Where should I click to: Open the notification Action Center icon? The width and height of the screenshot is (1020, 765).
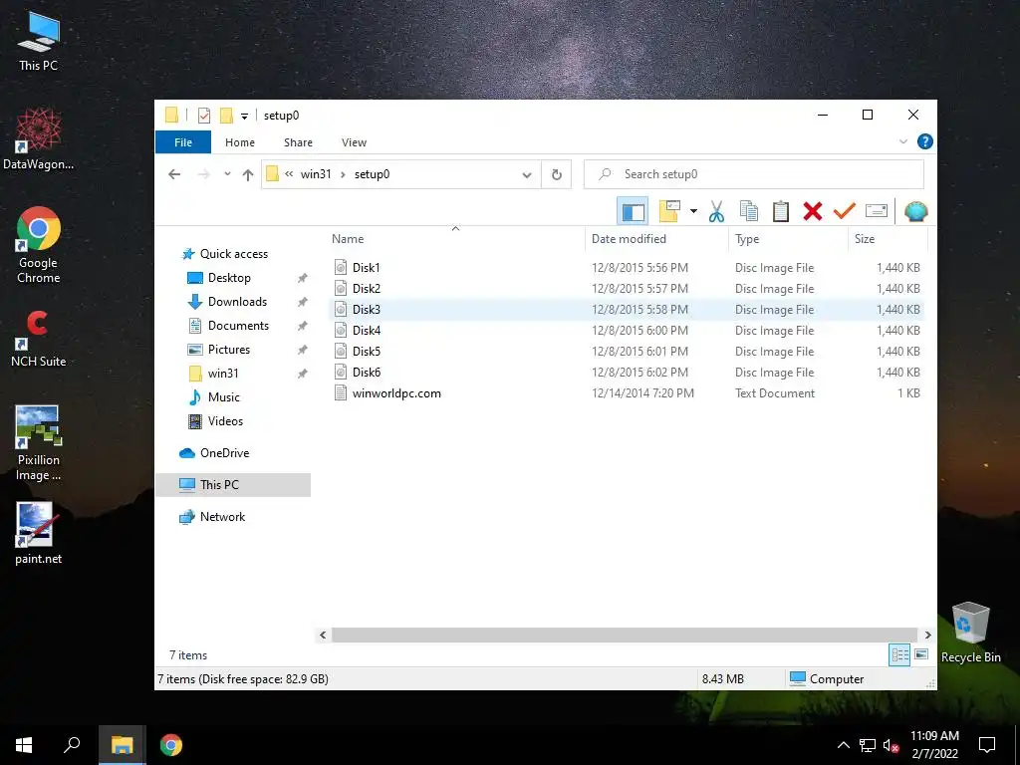pos(987,745)
